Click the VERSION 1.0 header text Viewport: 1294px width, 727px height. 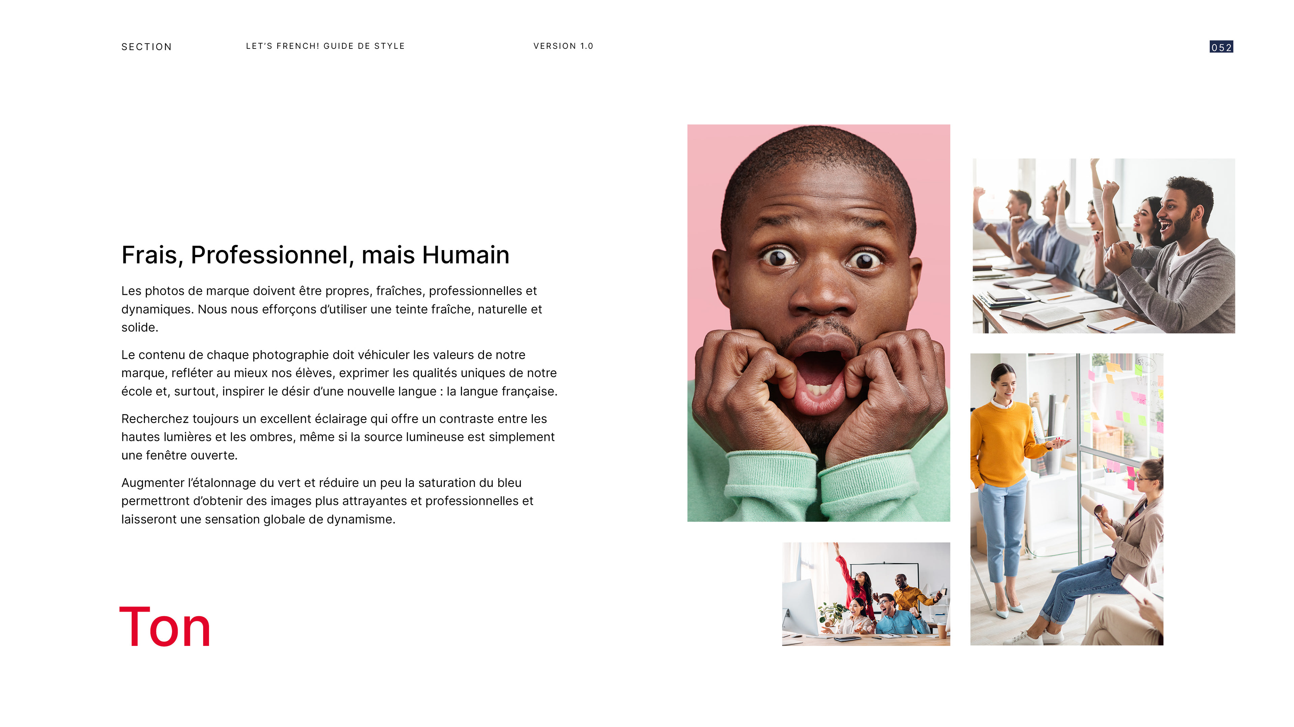click(563, 46)
